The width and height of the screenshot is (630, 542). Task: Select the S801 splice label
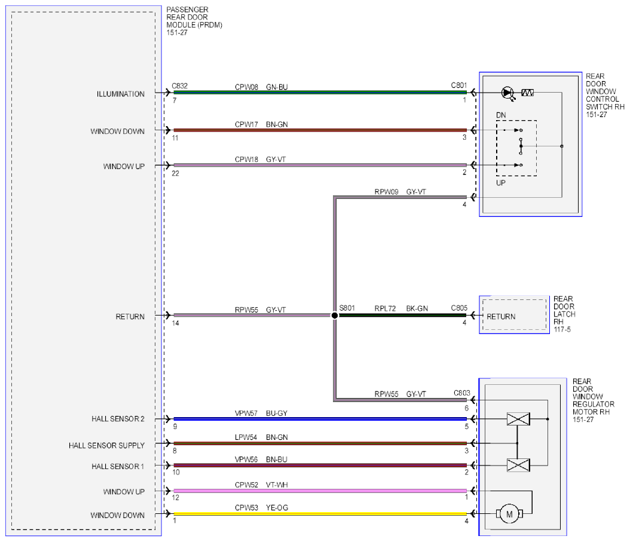[x=347, y=308]
